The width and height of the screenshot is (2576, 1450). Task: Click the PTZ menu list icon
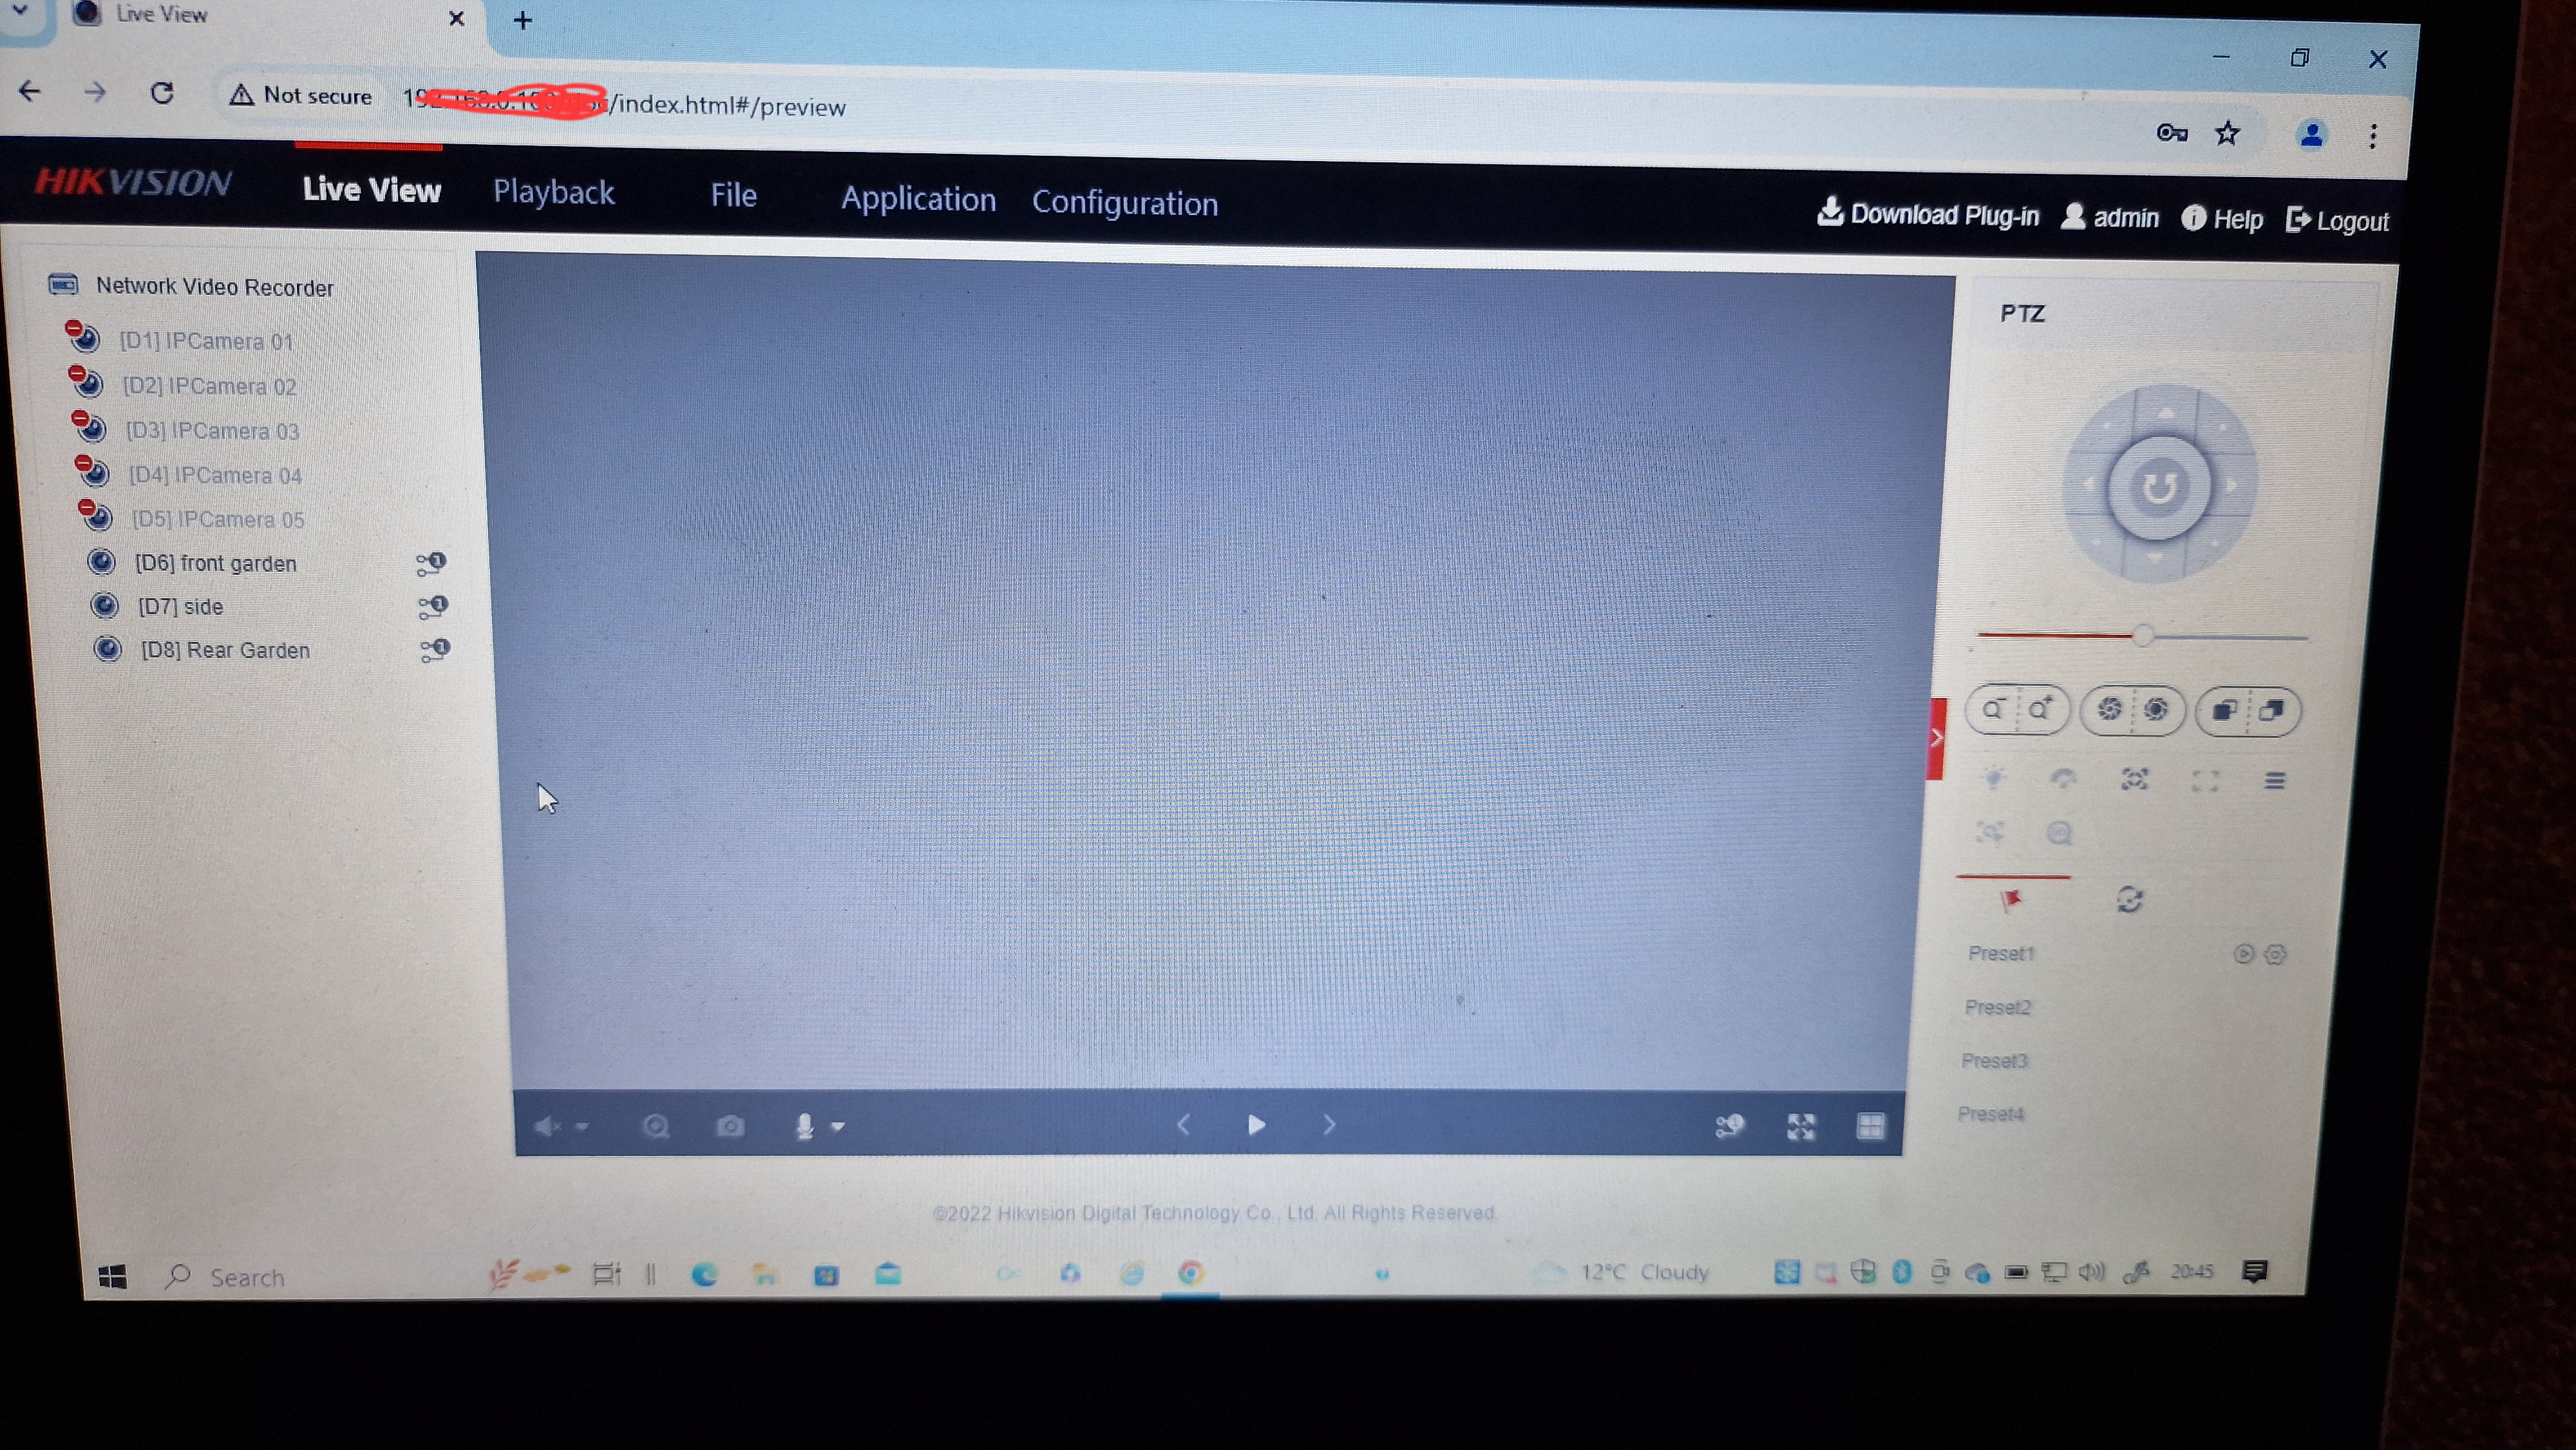[x=2274, y=781]
